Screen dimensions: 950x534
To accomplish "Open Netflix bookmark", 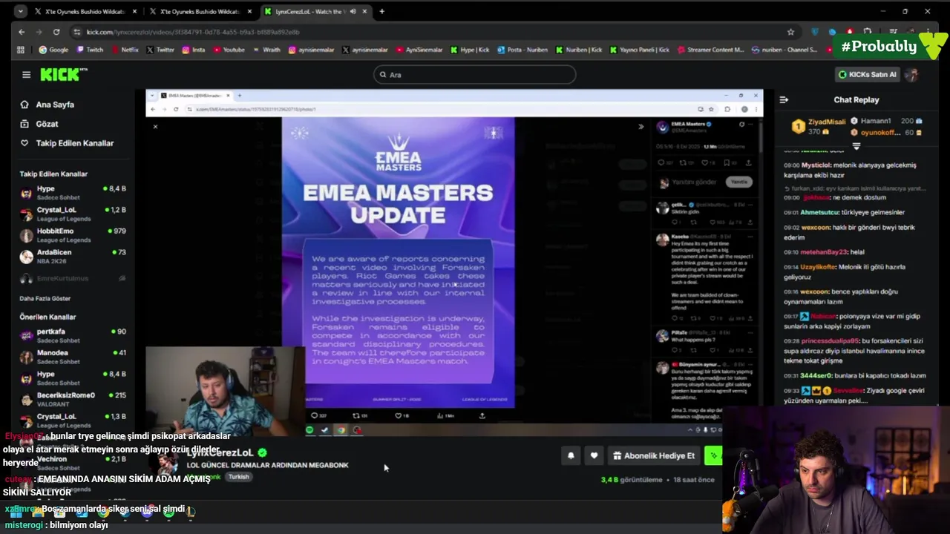I will click(125, 50).
